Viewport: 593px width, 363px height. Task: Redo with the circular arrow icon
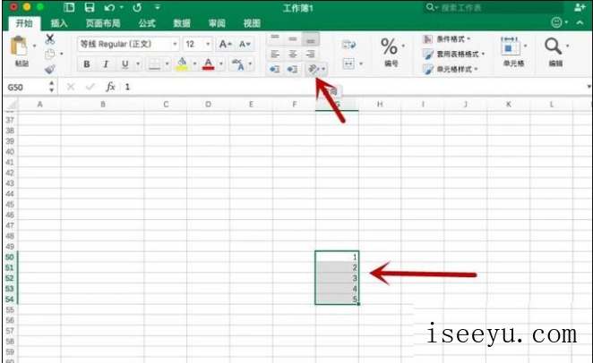coord(137,7)
